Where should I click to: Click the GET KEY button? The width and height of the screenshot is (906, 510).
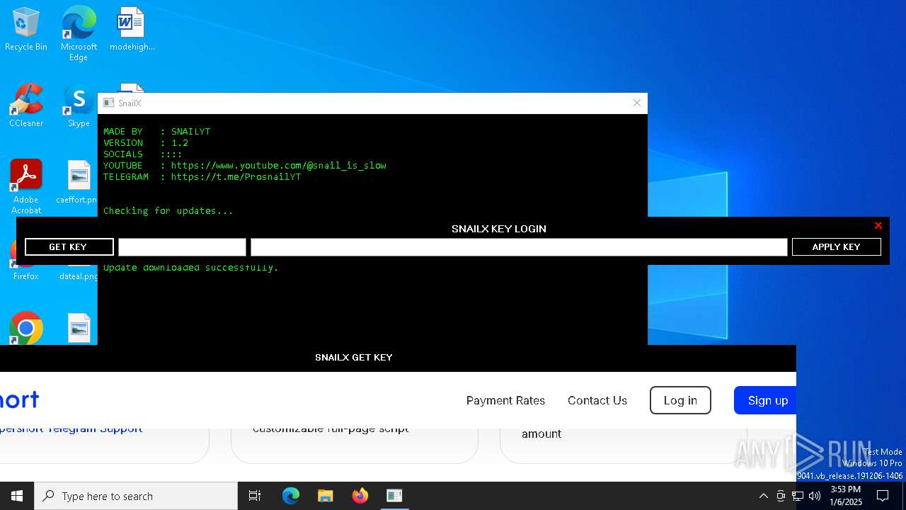tap(69, 246)
